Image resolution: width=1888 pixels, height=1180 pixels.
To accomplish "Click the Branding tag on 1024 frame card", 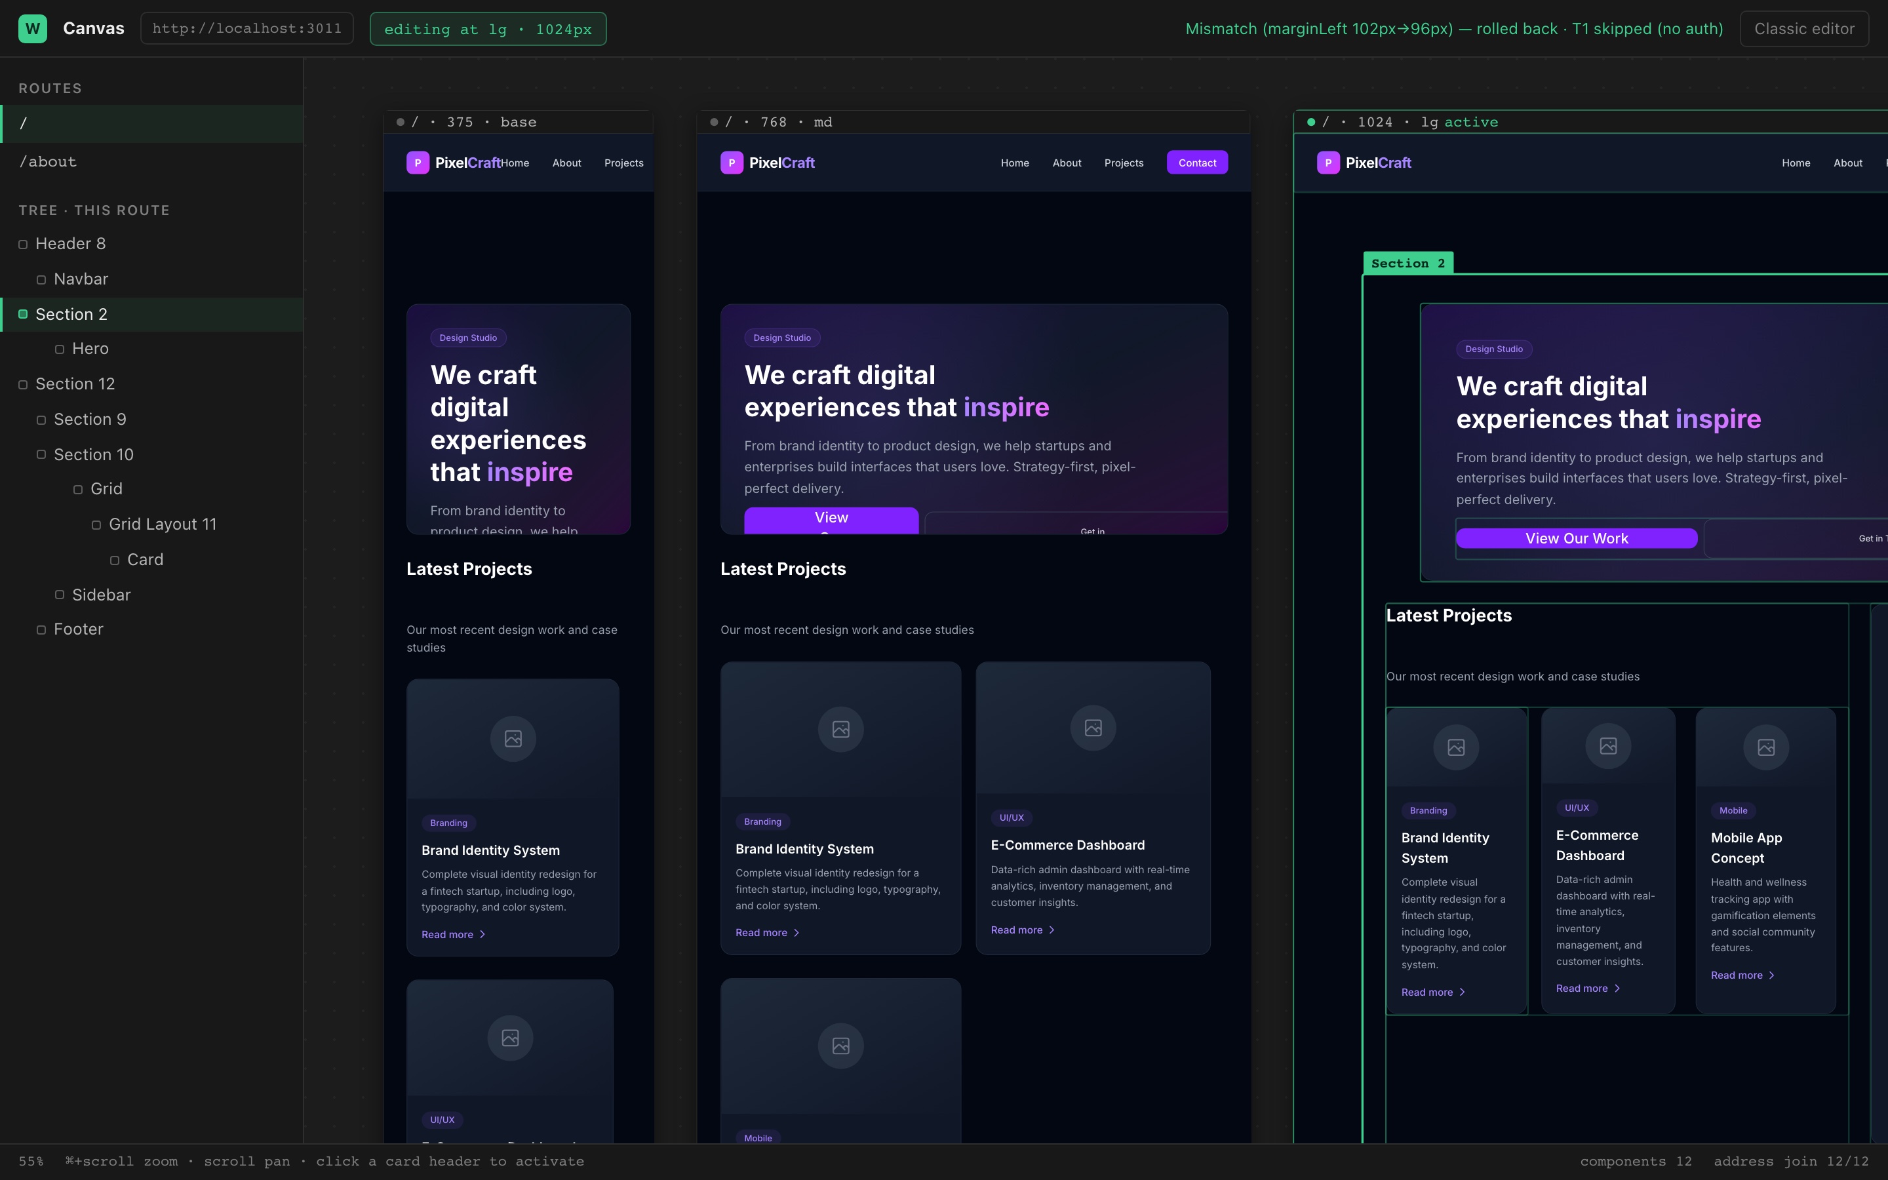I will click(1428, 811).
